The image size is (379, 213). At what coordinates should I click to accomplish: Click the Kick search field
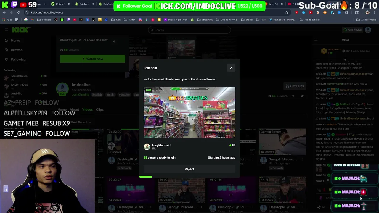(189, 30)
